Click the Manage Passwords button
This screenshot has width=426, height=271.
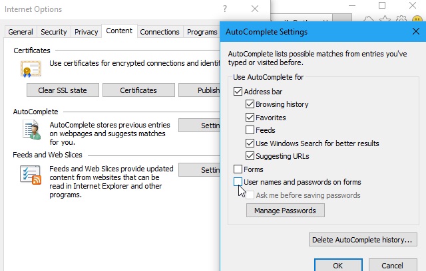286,211
